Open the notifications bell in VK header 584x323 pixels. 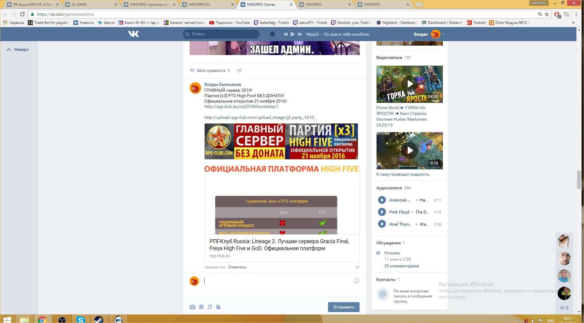[x=272, y=34]
